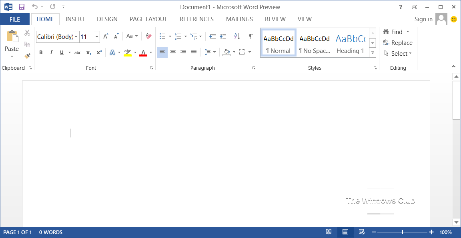Click the Save icon in title bar
This screenshot has width=461, height=238.
coord(22,7)
